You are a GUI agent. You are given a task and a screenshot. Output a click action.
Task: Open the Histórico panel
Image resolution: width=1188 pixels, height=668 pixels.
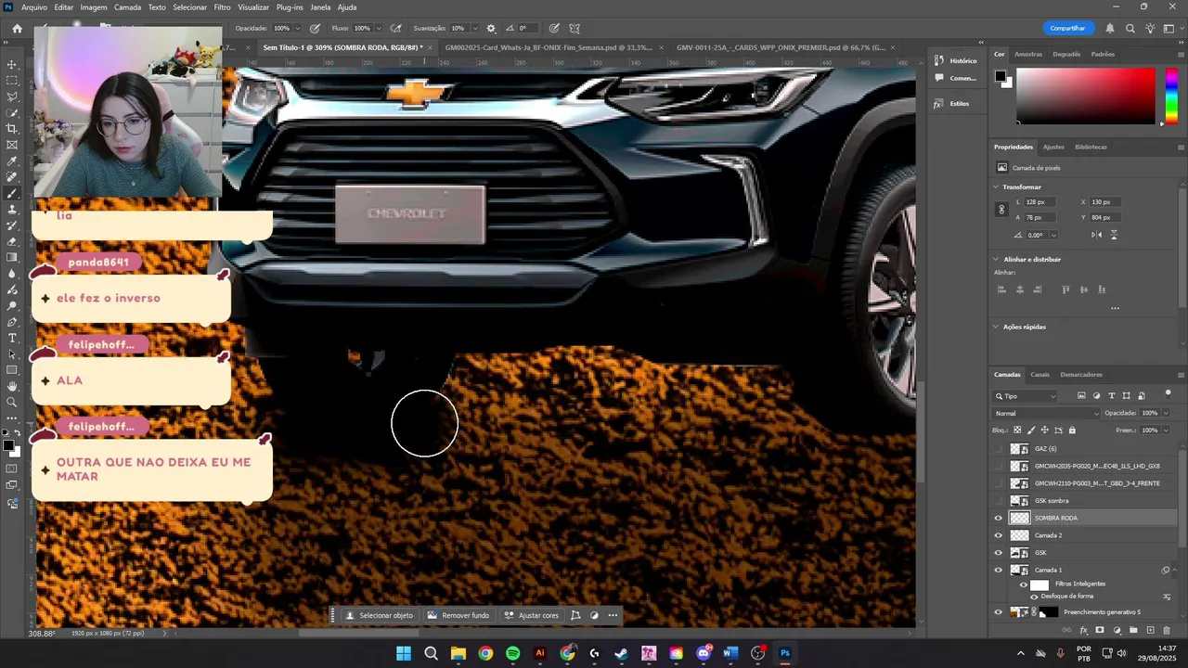[956, 60]
